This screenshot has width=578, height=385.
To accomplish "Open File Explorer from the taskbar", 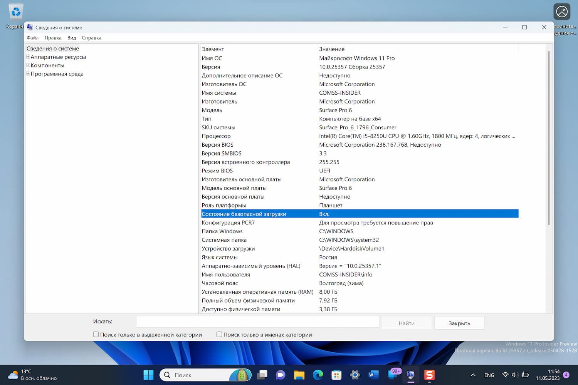I will pyautogui.click(x=299, y=375).
